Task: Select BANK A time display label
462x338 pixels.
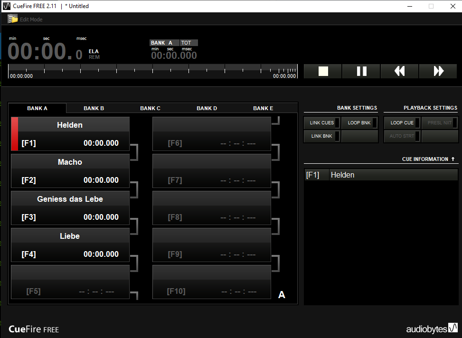Action: (164, 43)
